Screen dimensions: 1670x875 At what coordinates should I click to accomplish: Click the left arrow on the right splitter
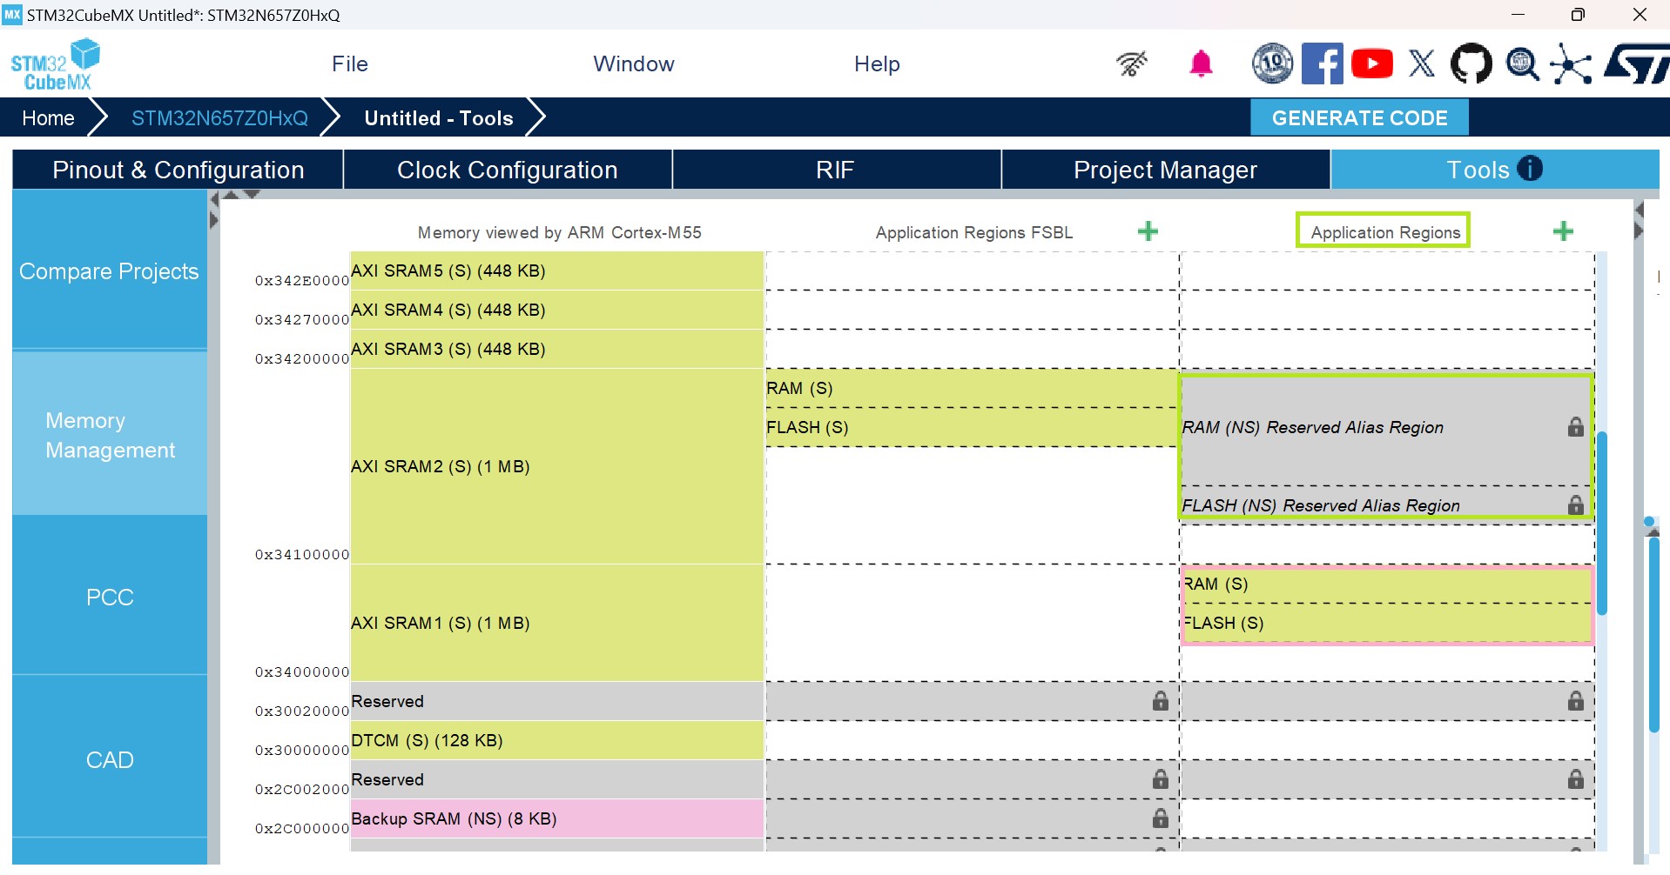pos(1639,210)
